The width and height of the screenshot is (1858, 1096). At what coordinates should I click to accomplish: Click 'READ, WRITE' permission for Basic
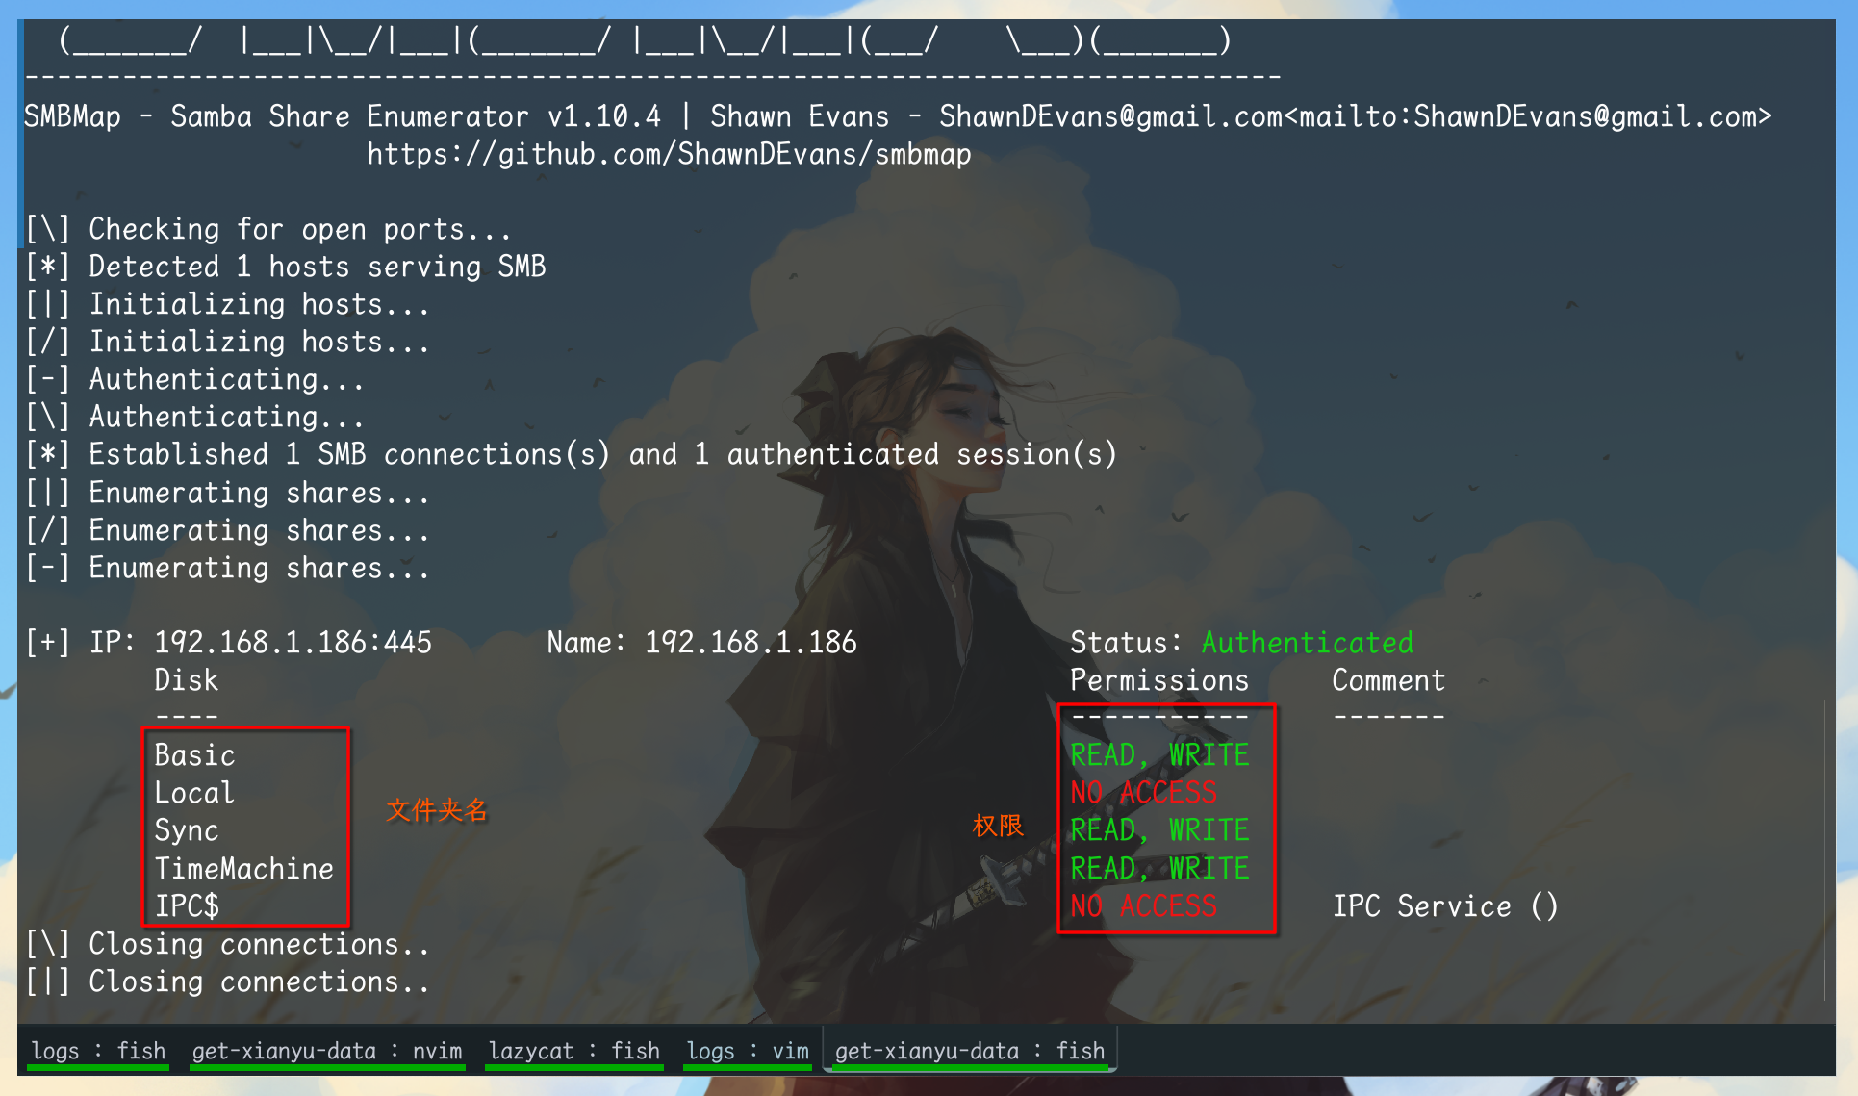[1159, 755]
